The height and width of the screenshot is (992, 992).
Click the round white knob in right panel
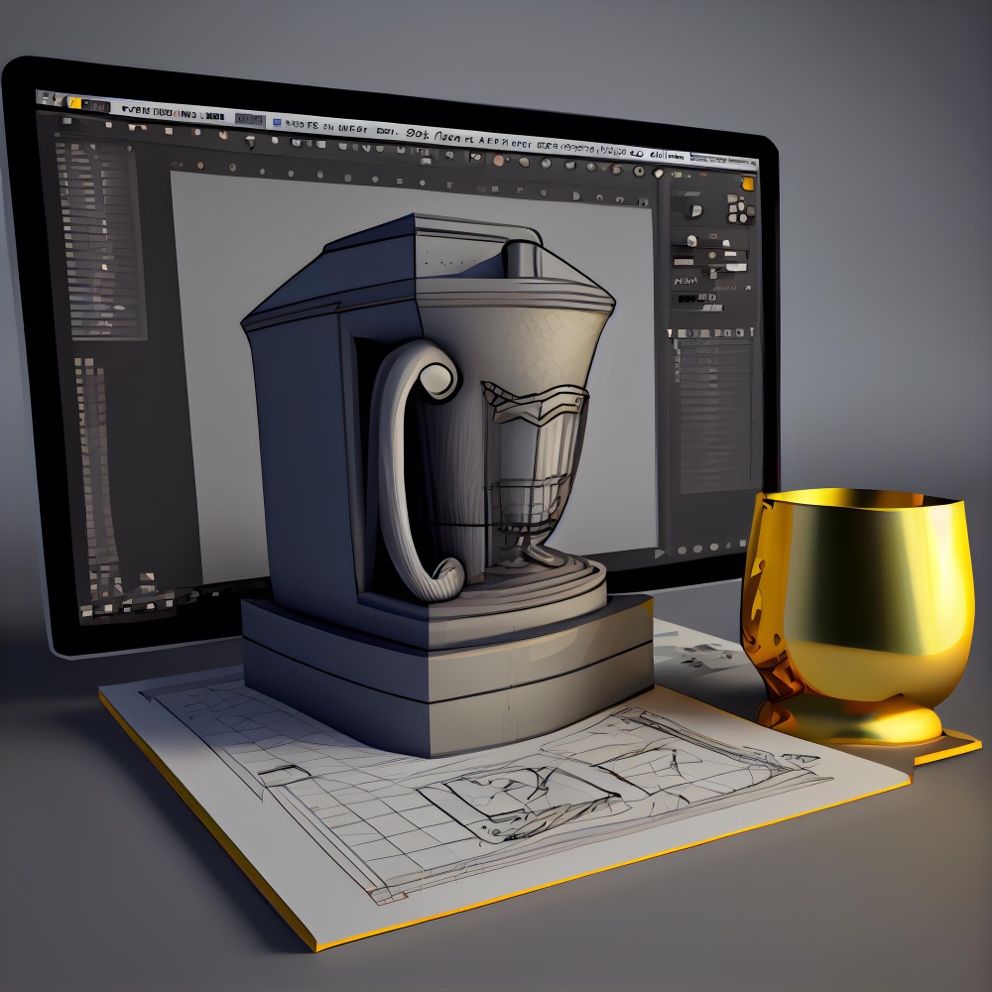(x=695, y=210)
